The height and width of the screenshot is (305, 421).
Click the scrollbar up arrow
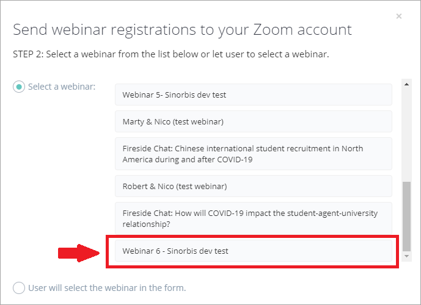[x=406, y=84]
